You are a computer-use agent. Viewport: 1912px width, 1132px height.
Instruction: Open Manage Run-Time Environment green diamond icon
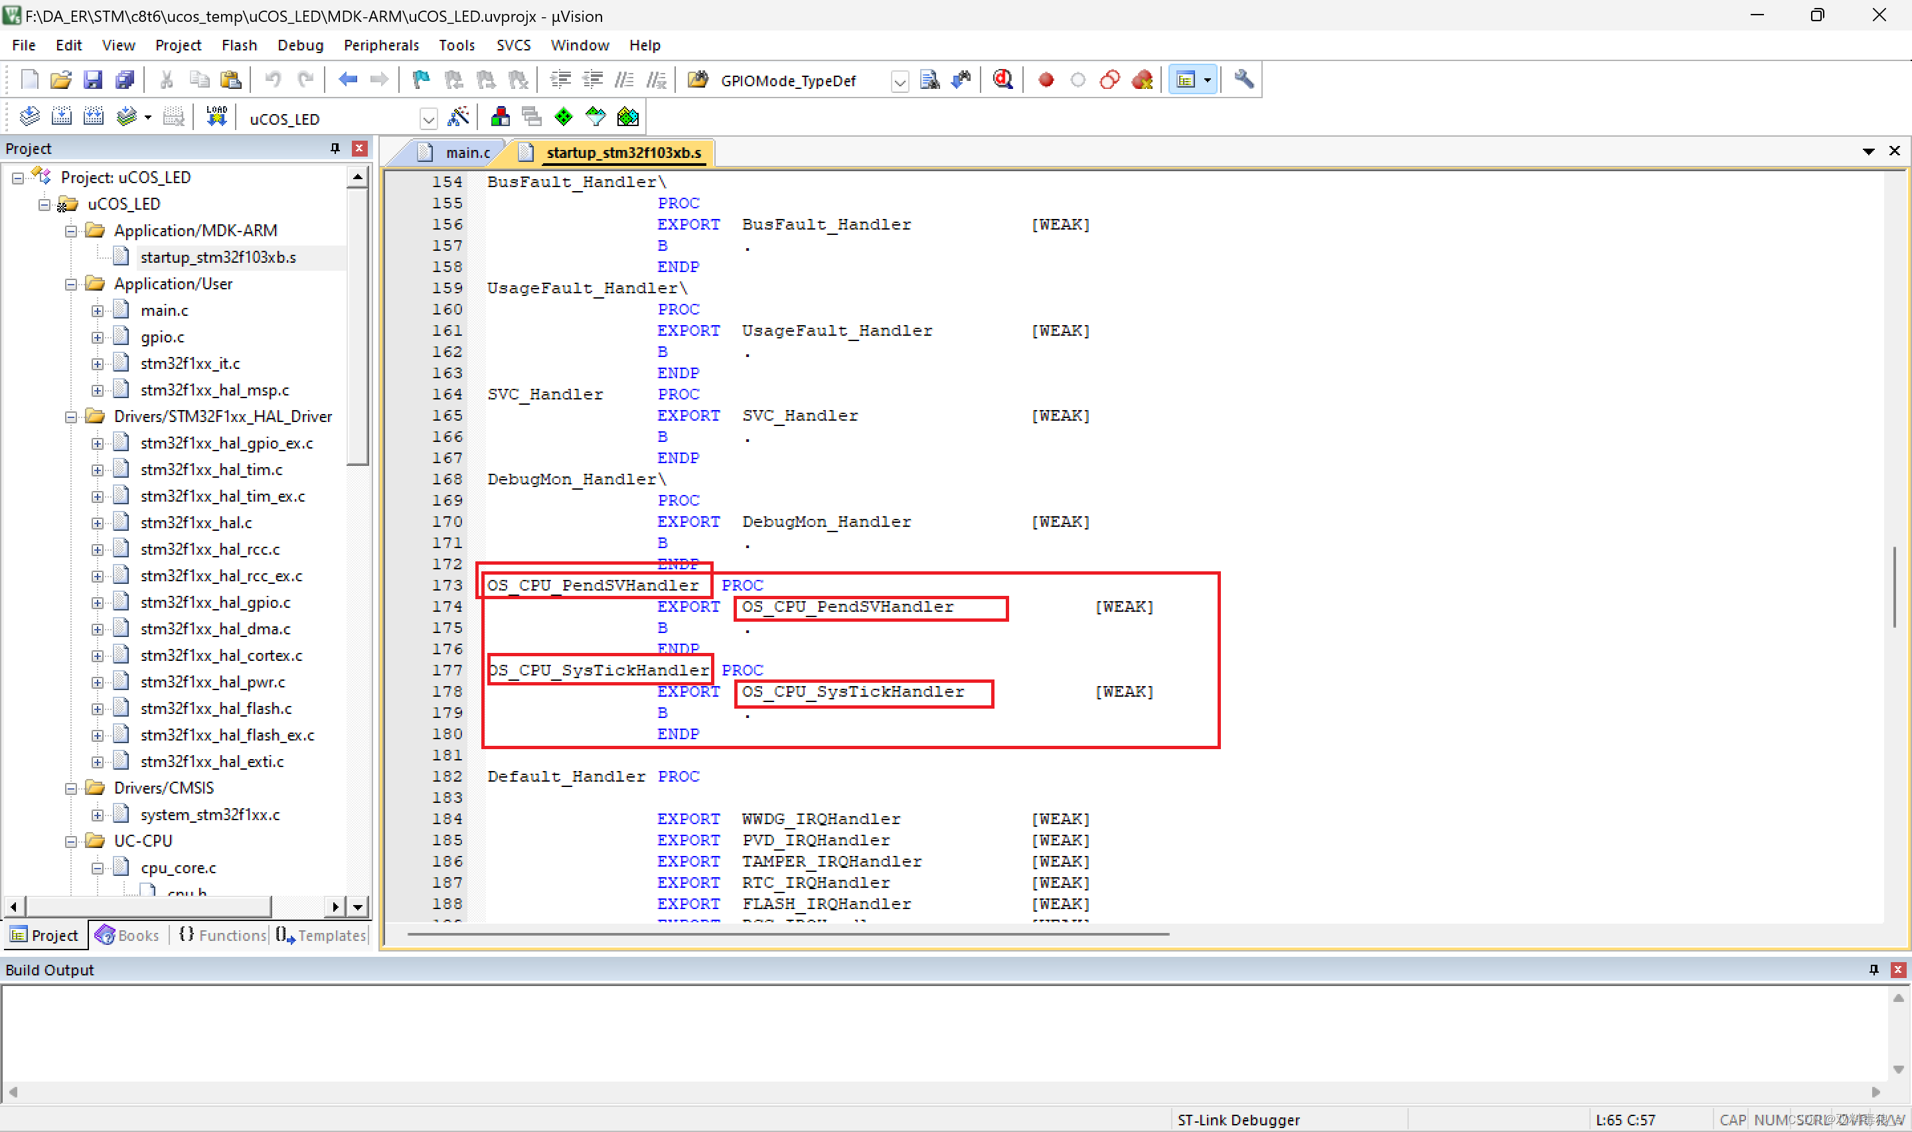pos(563,117)
